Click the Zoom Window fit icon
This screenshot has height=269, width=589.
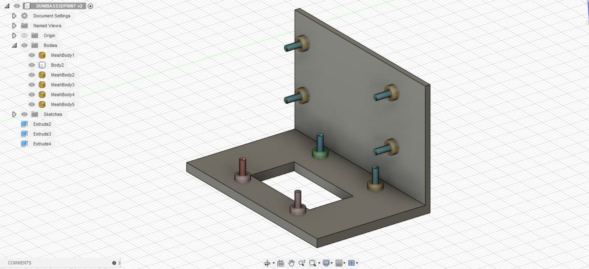tap(313, 263)
